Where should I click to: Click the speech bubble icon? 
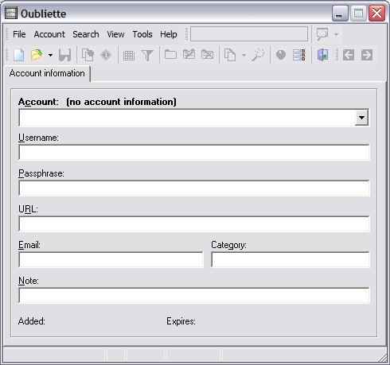tap(322, 34)
